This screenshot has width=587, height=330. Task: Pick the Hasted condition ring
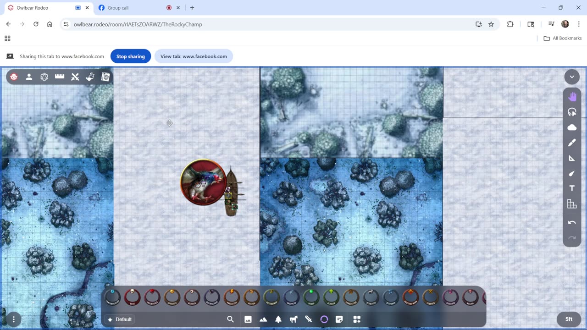tap(252, 297)
